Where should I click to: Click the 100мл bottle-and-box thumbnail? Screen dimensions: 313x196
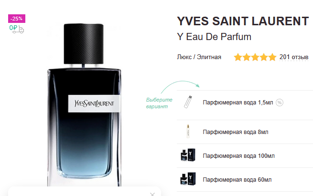pyautogui.click(x=188, y=155)
